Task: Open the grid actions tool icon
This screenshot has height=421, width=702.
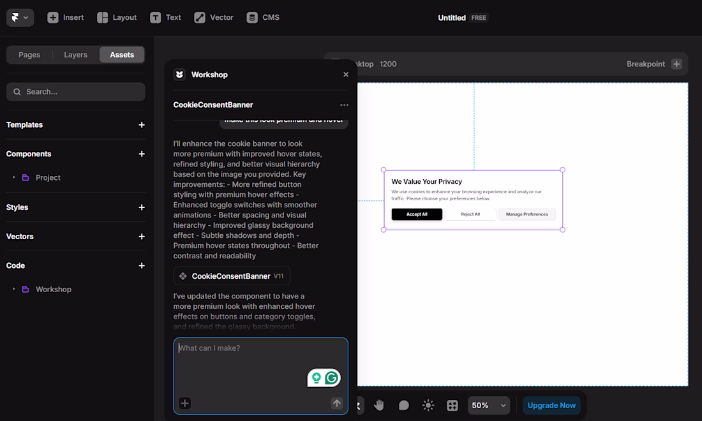Action: [452, 405]
